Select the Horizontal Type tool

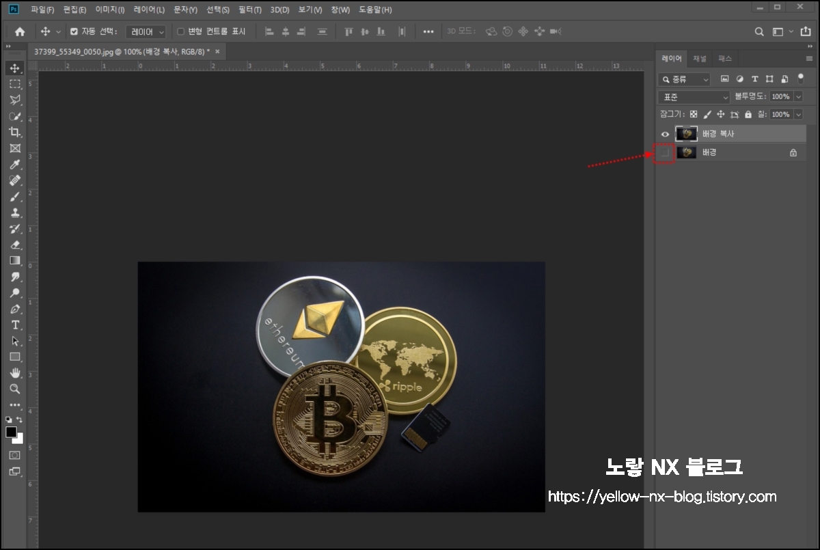(15, 325)
